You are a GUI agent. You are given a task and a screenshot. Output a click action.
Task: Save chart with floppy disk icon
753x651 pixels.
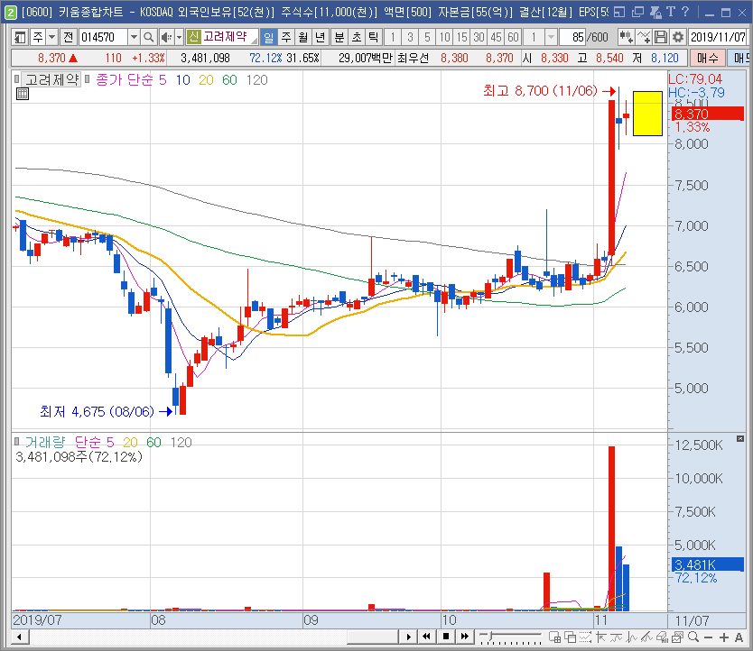(x=661, y=37)
